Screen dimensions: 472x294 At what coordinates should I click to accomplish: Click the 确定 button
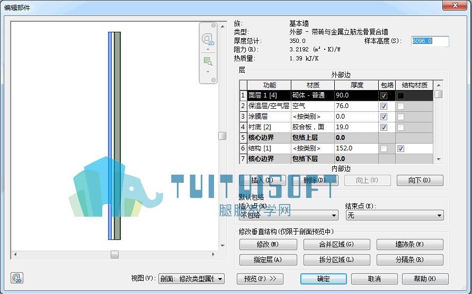323,279
